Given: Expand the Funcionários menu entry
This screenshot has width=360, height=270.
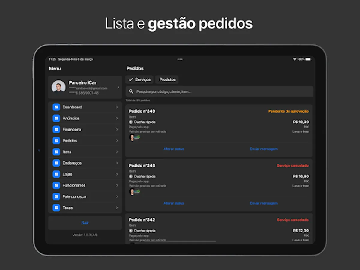Looking at the screenshot, I should 85,185.
